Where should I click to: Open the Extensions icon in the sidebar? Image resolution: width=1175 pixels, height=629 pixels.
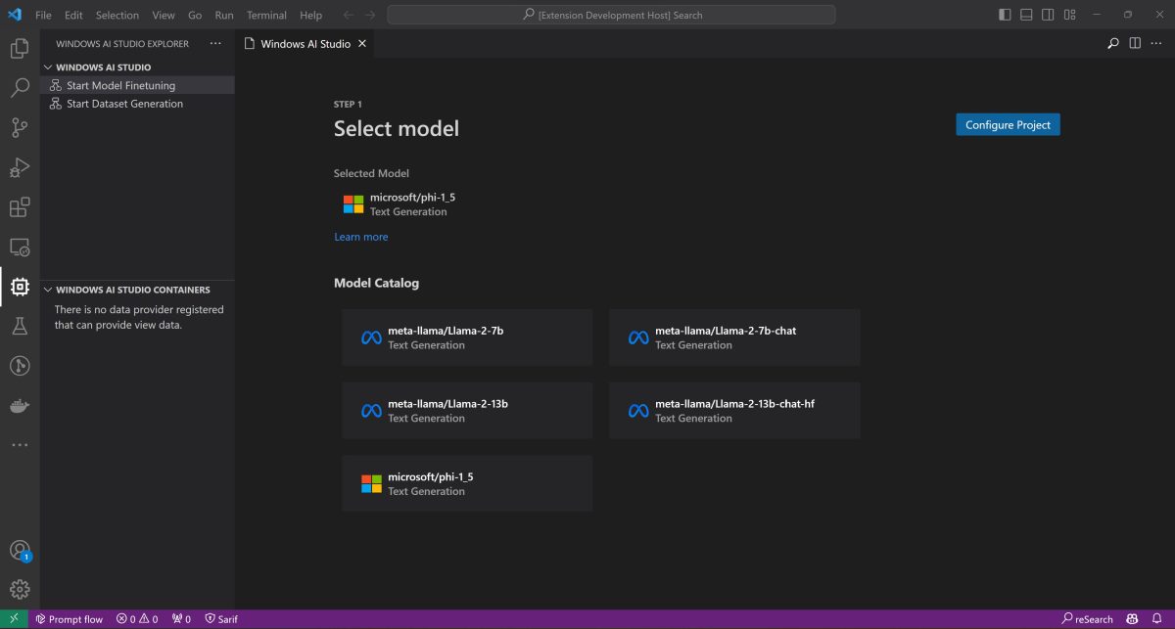point(20,206)
